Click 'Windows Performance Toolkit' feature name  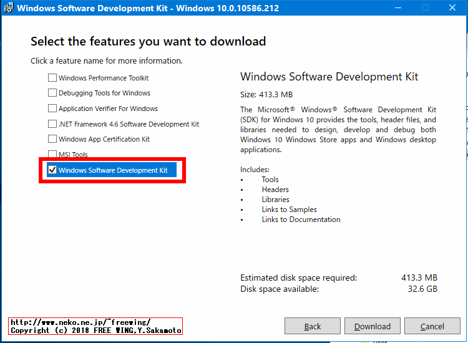(104, 78)
